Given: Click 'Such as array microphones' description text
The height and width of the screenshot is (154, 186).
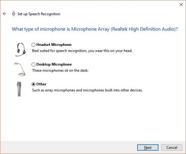Looking at the screenshot, I should tap(87, 90).
